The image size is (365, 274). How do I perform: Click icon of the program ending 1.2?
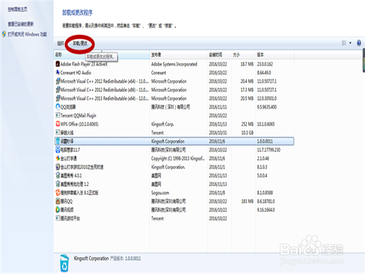58,184
